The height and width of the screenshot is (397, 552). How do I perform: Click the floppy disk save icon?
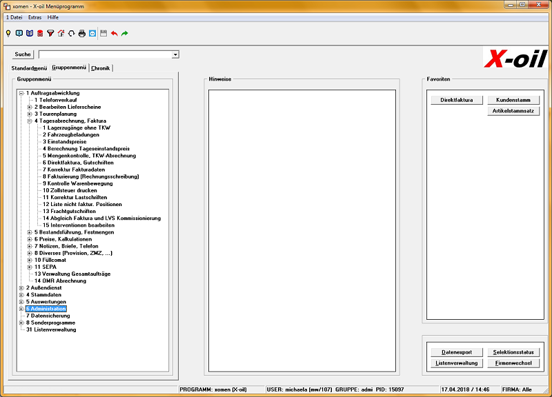(103, 33)
